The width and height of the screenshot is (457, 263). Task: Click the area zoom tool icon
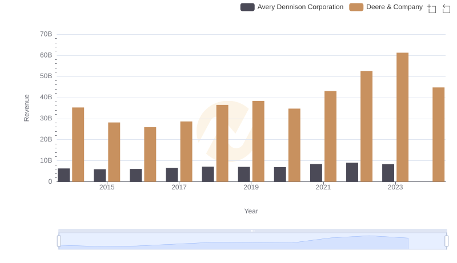tap(432, 9)
